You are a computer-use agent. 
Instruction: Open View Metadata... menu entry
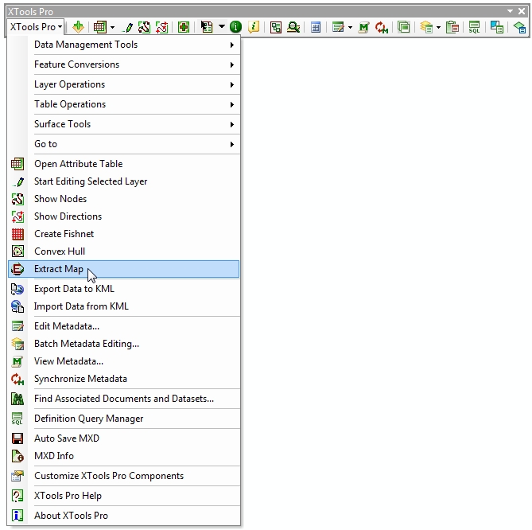[124, 361]
